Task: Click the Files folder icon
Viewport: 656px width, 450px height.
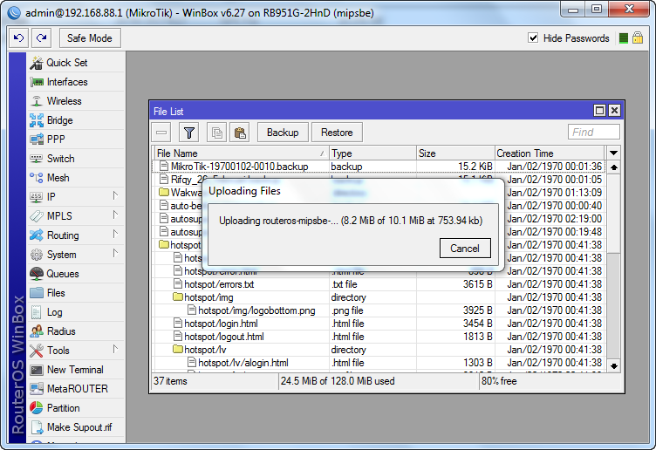Action: (x=37, y=293)
